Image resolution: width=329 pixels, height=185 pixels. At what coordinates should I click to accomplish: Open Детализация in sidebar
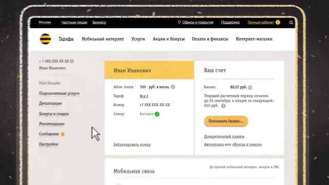[x=50, y=103]
